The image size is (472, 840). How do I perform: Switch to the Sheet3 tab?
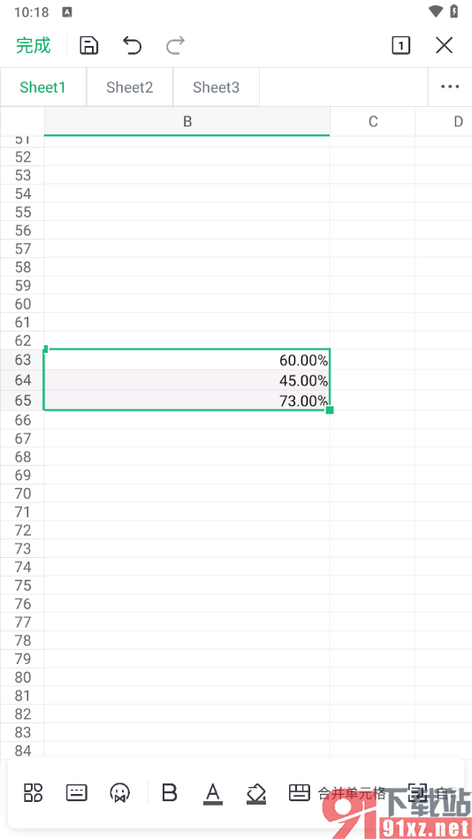[216, 87]
